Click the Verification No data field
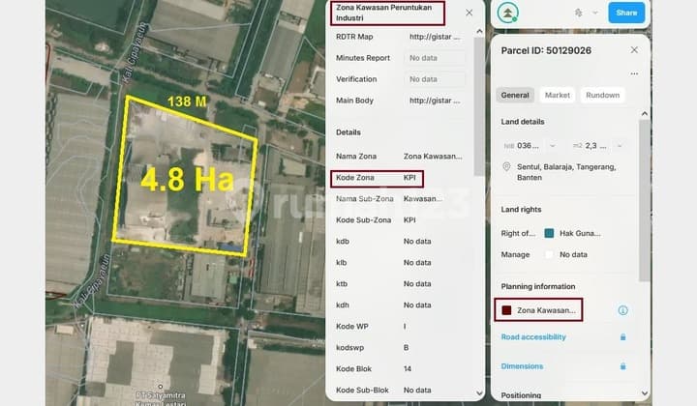Image resolution: width=697 pixels, height=406 pixels. click(435, 79)
